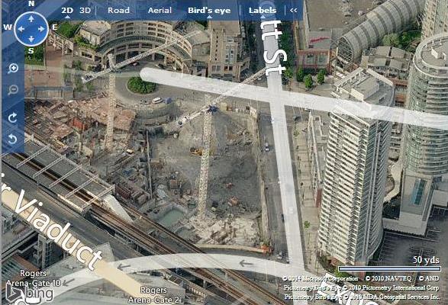Viewport: 448px width, 305px height.
Task: Pan the map west with left arrow
Action: (21, 29)
